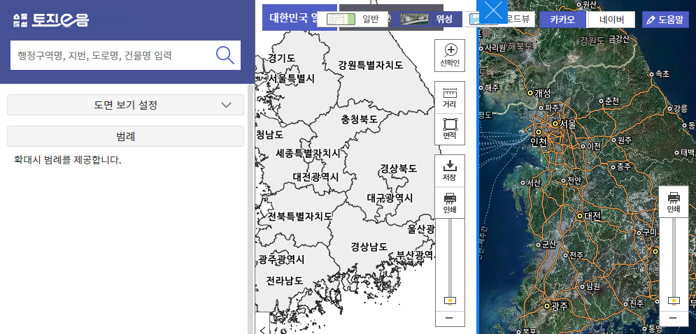Click 인천 label on the satellite map

539,141
